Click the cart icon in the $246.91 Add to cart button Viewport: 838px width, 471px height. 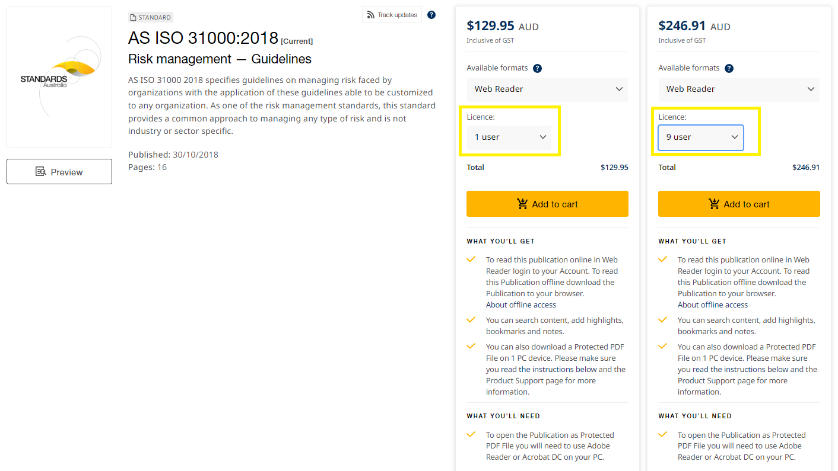click(714, 204)
